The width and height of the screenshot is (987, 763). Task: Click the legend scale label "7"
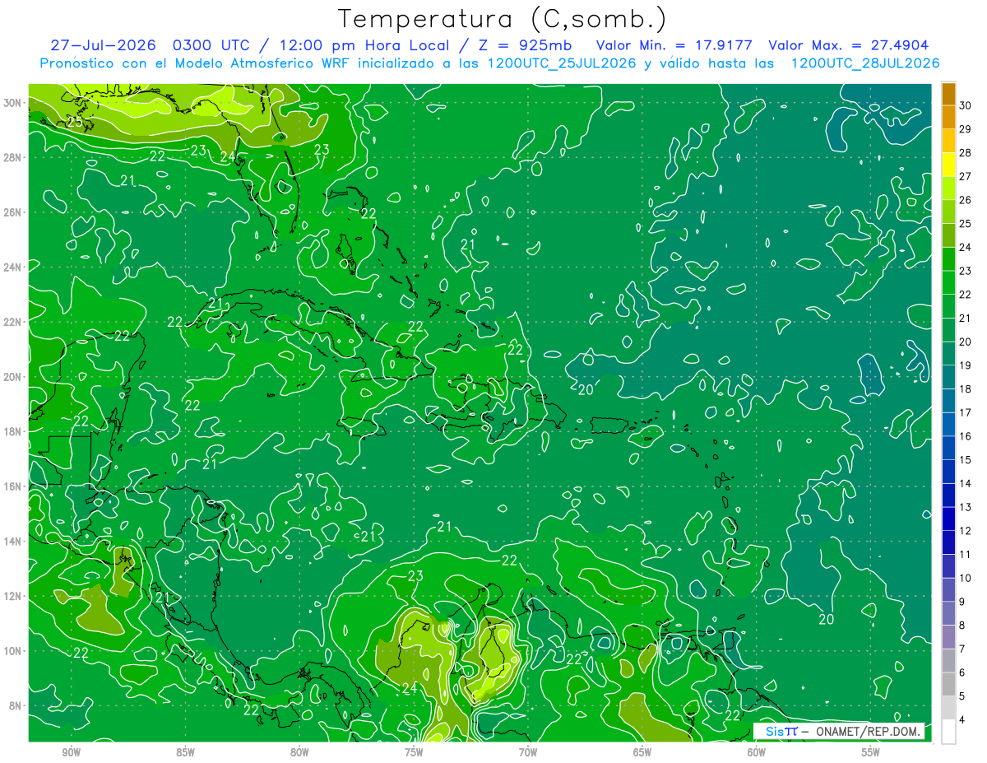pos(962,649)
